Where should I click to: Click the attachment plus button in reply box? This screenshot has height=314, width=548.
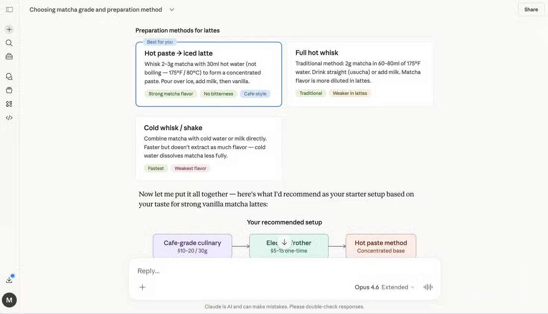[142, 287]
